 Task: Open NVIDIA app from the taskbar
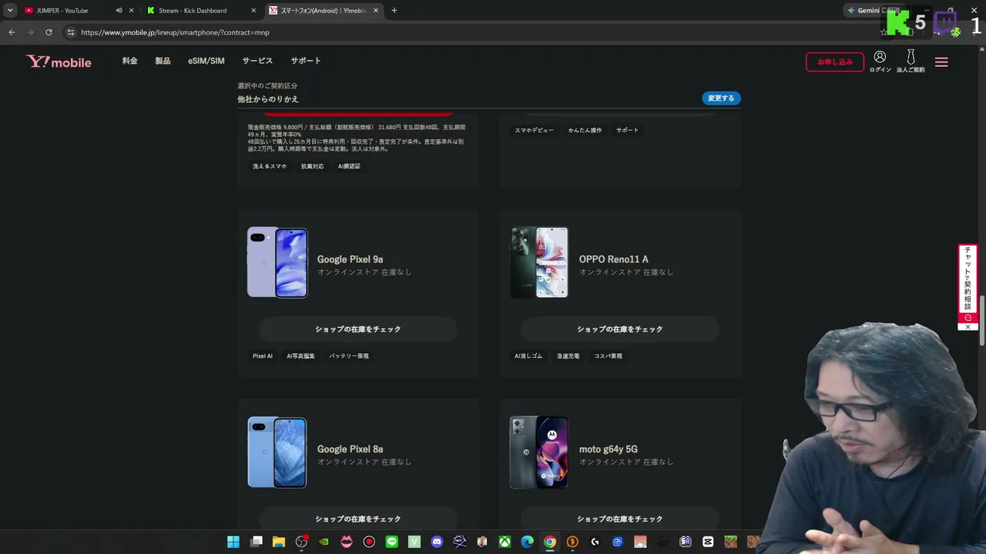(324, 542)
